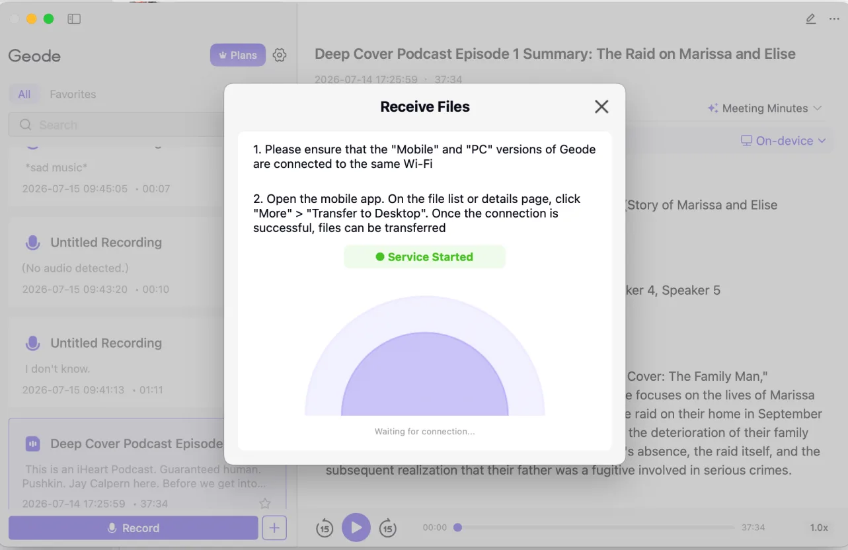Select the All tab
Viewport: 848px width, 550px height.
pyautogui.click(x=24, y=94)
